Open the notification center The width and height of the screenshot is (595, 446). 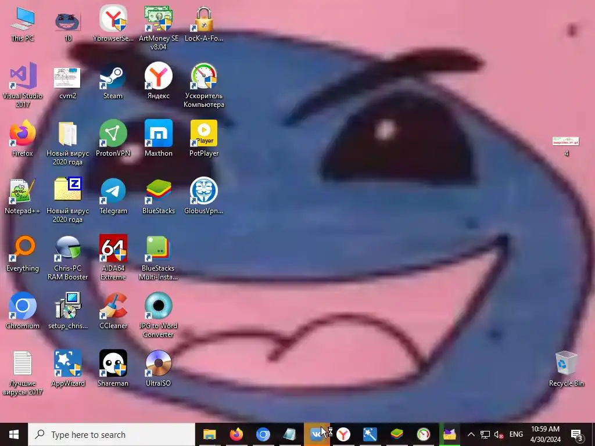pyautogui.click(x=577, y=434)
